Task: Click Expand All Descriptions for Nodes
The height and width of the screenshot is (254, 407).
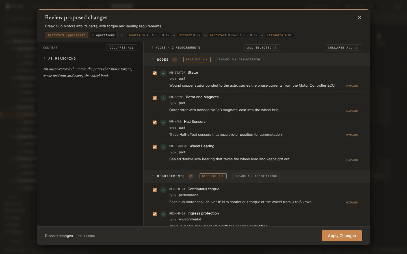Action: (240, 60)
